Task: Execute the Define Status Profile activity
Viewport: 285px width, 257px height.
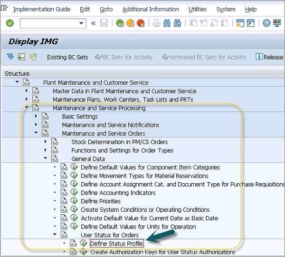Action: 84,243
